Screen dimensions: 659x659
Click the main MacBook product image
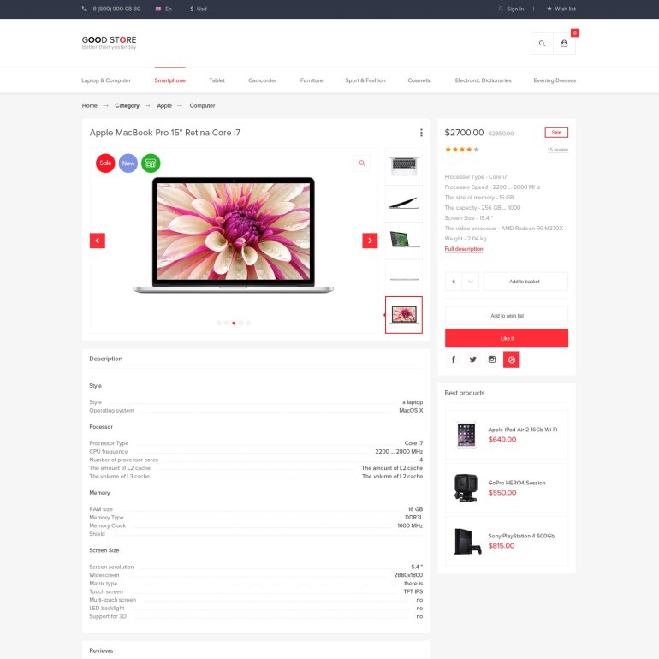coord(234,235)
